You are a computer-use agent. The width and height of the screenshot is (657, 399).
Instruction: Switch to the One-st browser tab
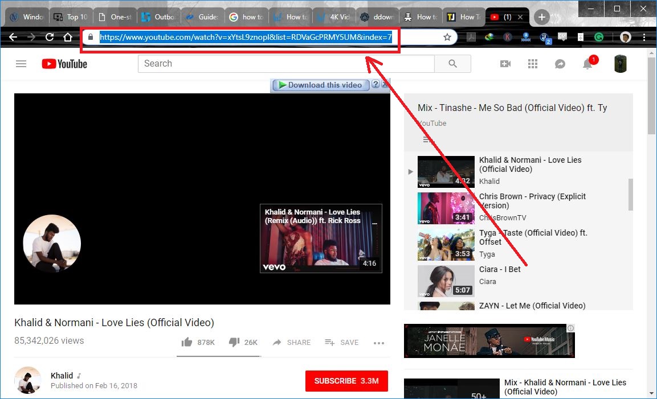(x=115, y=17)
